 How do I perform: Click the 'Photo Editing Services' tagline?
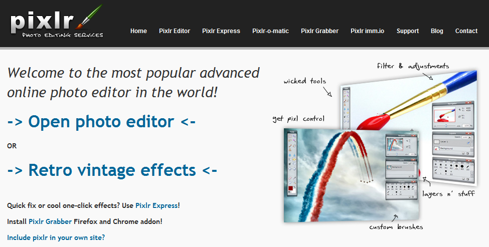pyautogui.click(x=62, y=35)
